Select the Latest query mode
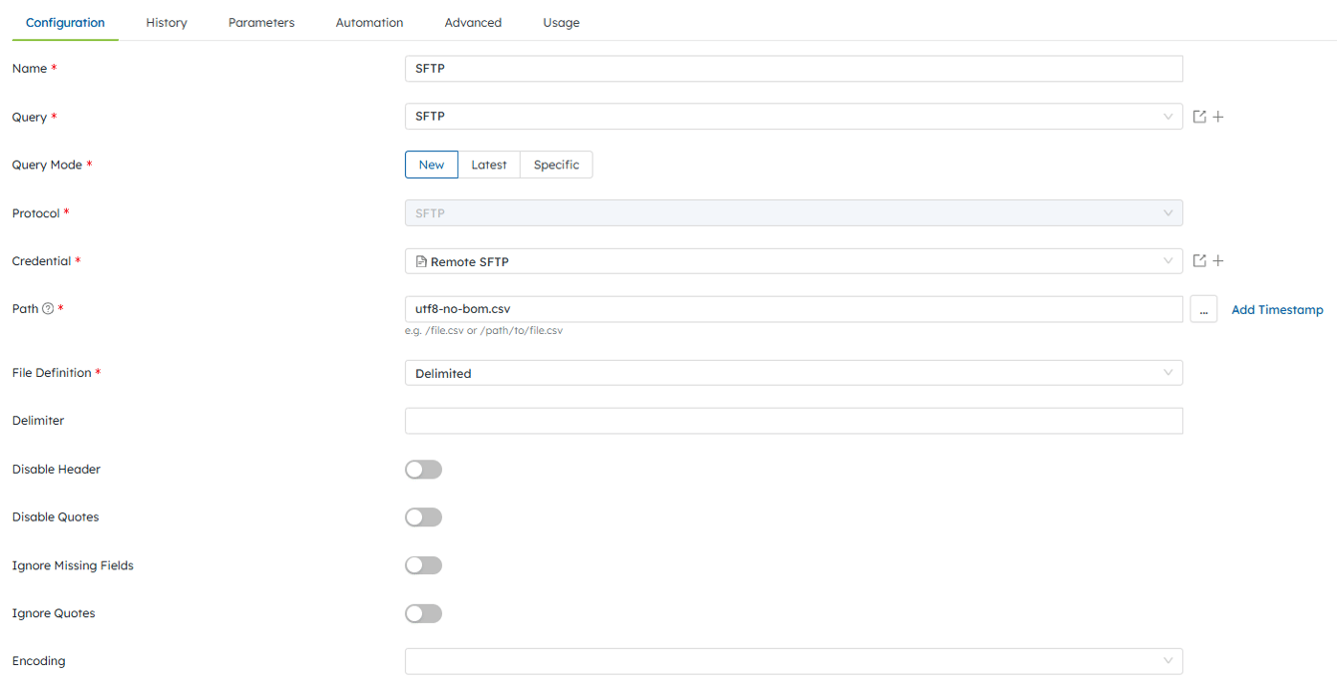Viewport: 1337px width, 688px height. (x=489, y=165)
